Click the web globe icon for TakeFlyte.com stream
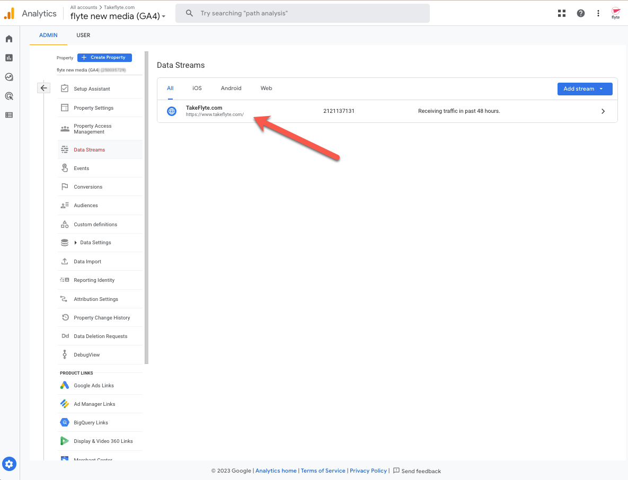628x480 pixels. click(171, 111)
